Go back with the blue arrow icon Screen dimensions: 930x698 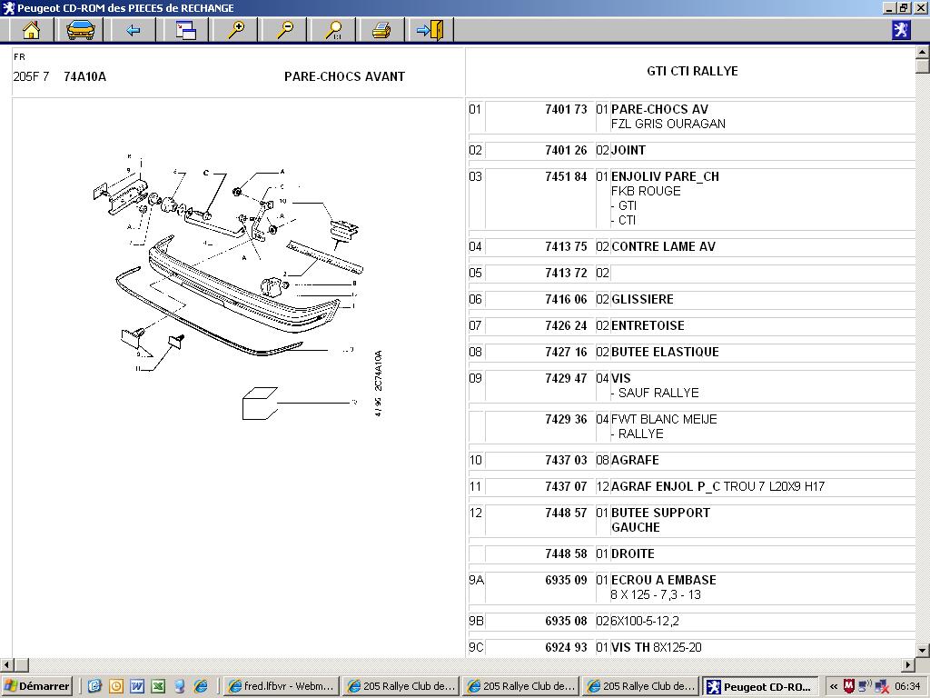(133, 30)
